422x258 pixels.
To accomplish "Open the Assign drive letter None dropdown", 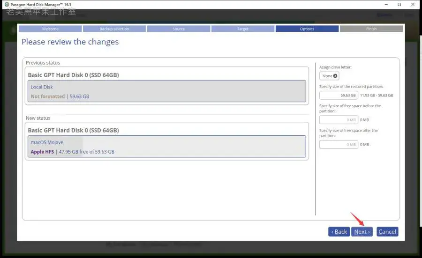I will point(329,76).
